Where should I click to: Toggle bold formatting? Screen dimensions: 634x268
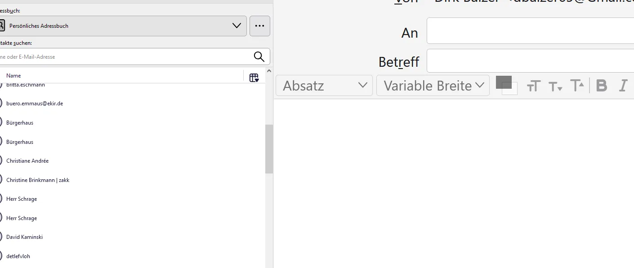(602, 85)
